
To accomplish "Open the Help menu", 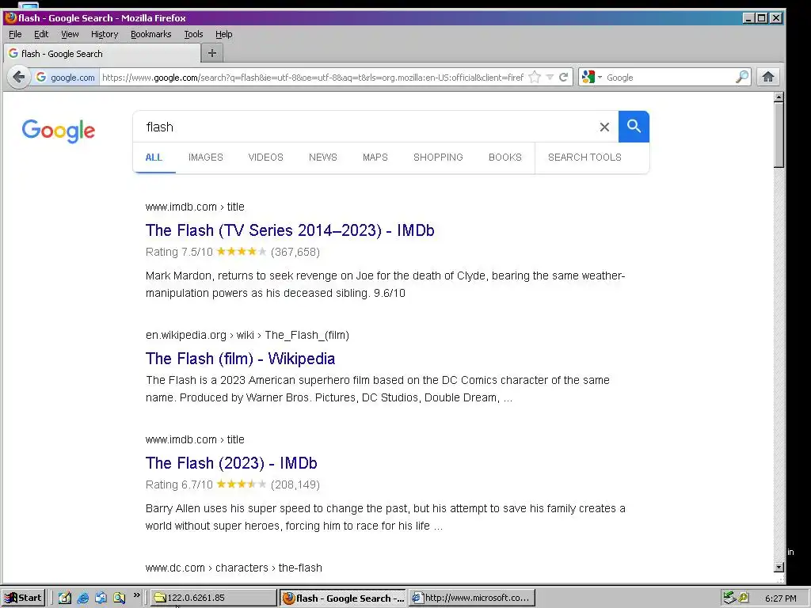I will coord(223,34).
